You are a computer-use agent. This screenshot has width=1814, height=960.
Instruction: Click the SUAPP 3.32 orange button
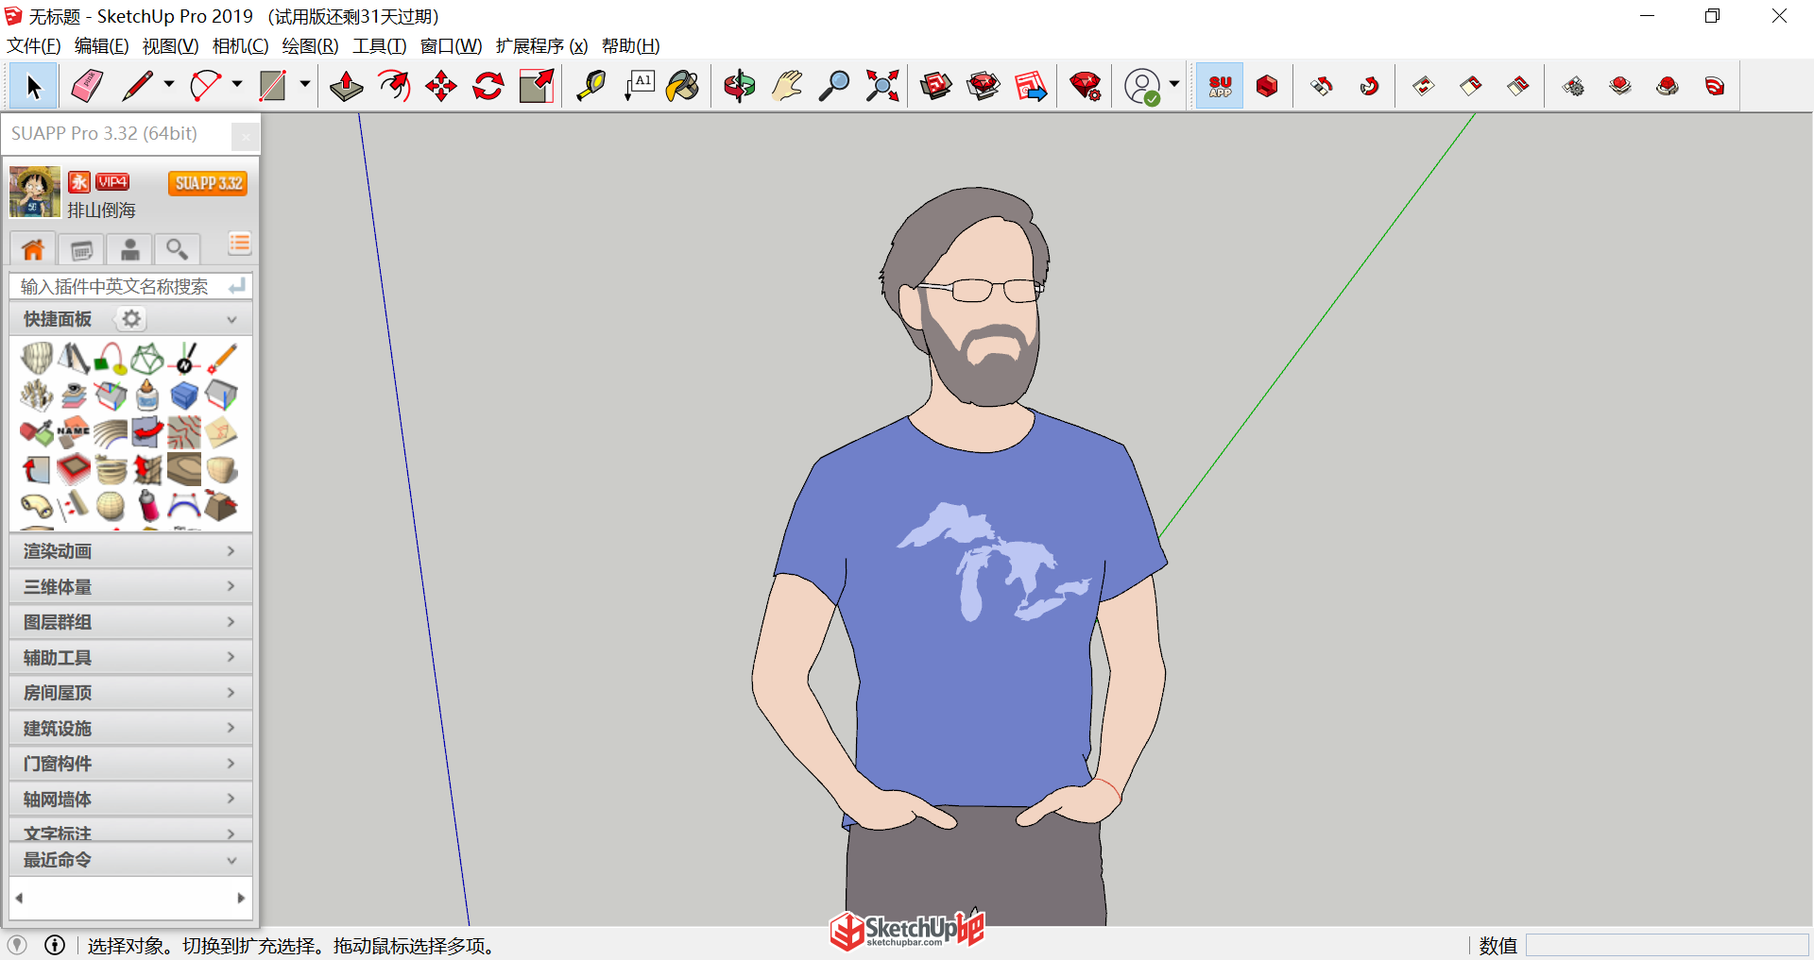208,183
